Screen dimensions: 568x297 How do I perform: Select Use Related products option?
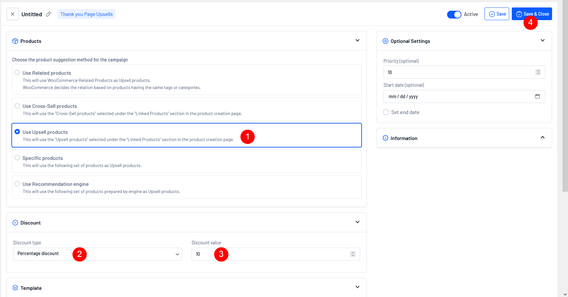pos(17,73)
